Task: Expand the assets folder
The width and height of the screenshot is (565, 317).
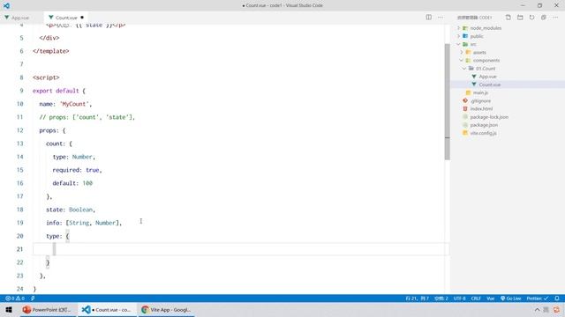Action: tap(462, 53)
